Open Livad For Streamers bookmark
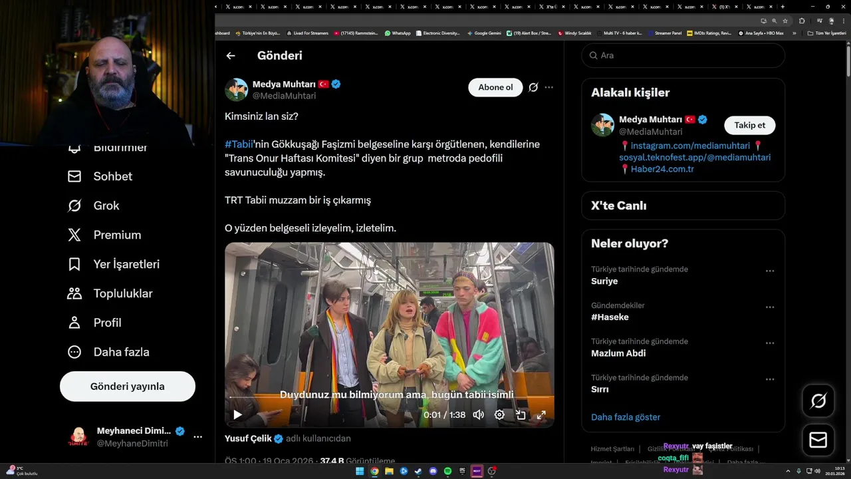This screenshot has height=479, width=851. coord(307,33)
